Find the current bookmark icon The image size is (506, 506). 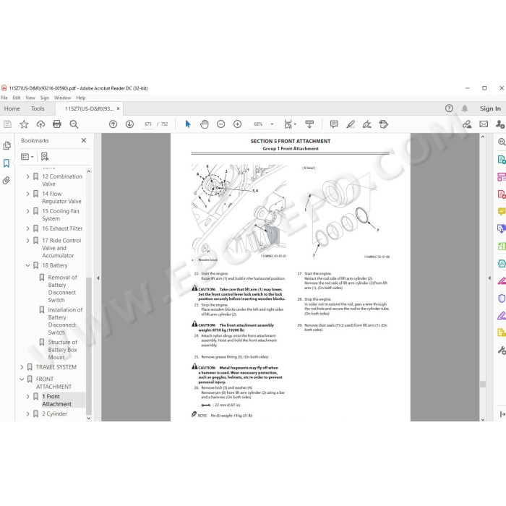(45, 157)
